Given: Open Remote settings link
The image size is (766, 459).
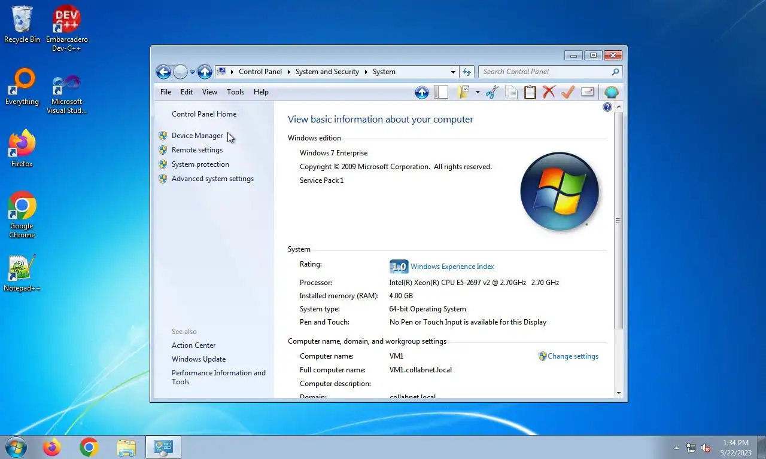Looking at the screenshot, I should pyautogui.click(x=197, y=150).
